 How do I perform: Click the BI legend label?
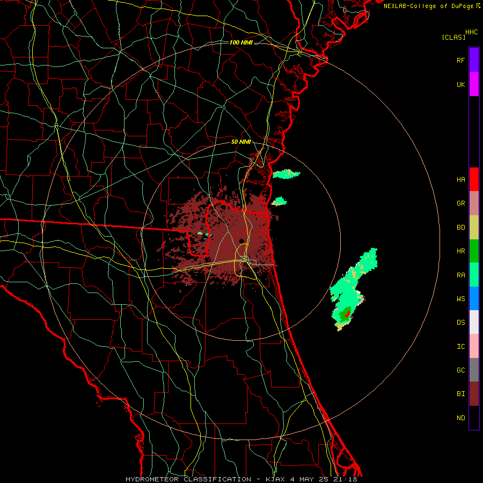pyautogui.click(x=460, y=394)
